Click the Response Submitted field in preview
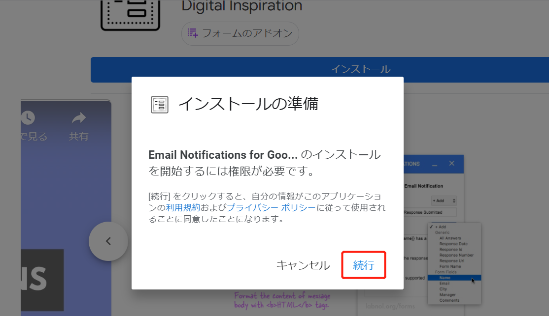The image size is (549, 316). pyautogui.click(x=430, y=212)
